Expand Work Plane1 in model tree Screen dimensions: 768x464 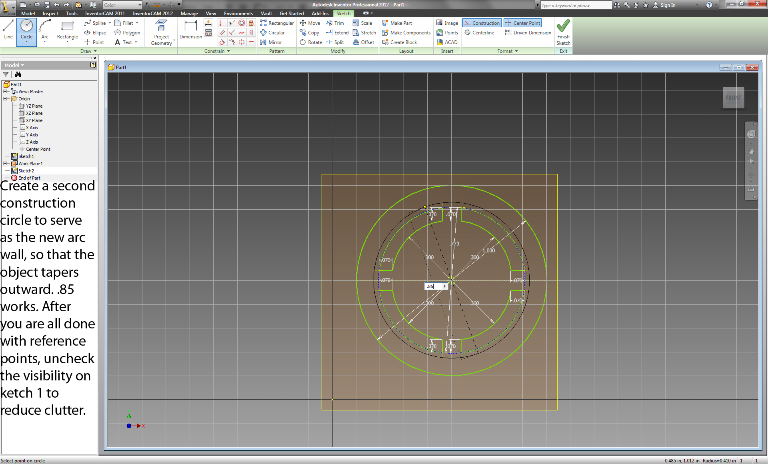point(4,163)
